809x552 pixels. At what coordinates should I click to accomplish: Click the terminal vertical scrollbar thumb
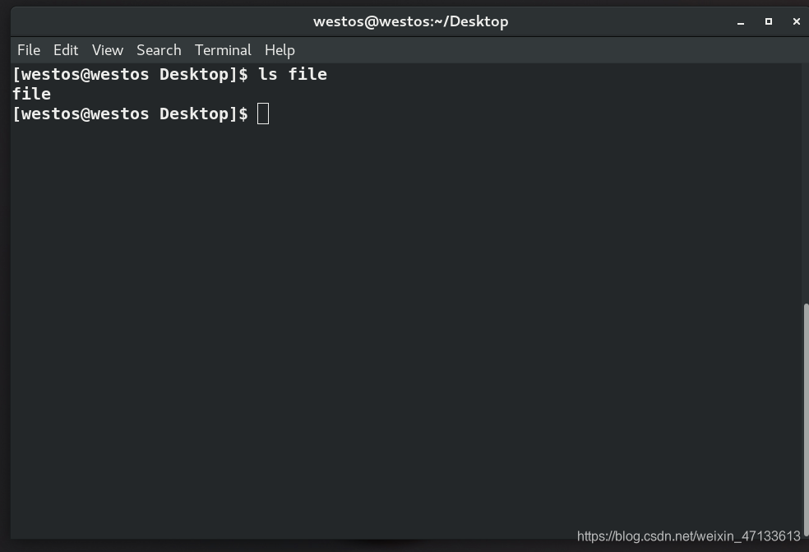(806, 420)
